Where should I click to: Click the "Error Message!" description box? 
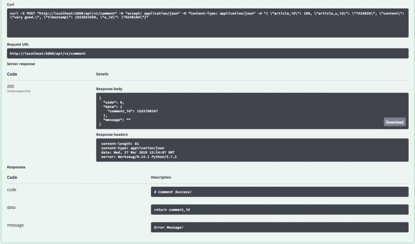tap(279, 227)
